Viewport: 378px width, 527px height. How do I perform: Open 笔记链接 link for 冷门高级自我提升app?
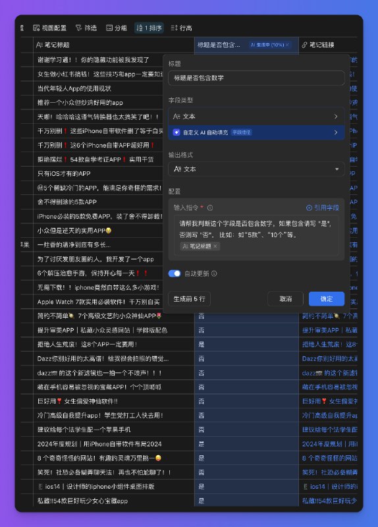coord(330,416)
